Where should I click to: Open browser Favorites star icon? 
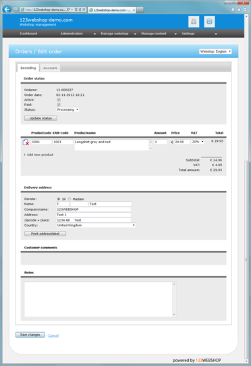[239, 9]
